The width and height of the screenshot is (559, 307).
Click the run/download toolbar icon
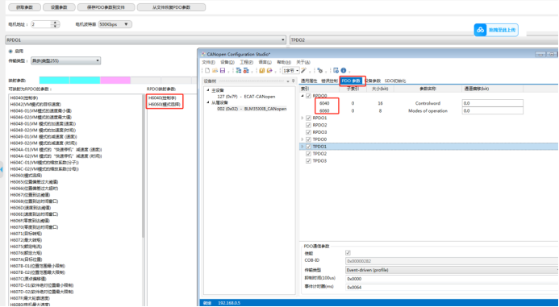[336, 71]
